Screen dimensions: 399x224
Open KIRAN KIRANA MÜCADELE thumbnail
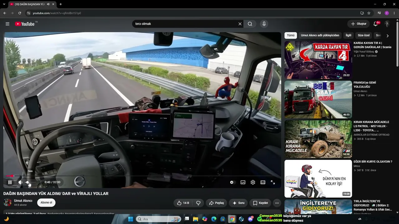(x=318, y=139)
